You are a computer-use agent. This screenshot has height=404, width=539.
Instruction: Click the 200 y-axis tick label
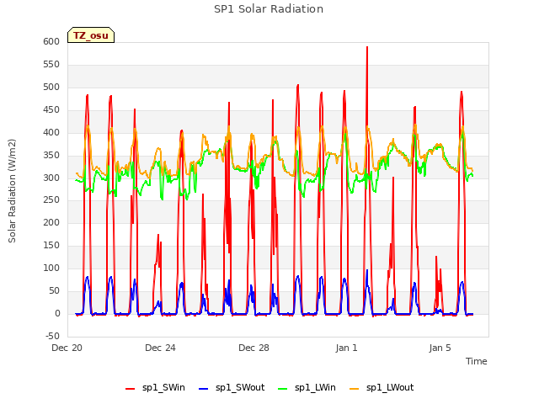pos(51,222)
